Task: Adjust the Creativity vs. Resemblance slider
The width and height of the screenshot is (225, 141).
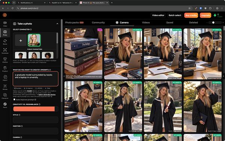Action: (x=36, y=109)
